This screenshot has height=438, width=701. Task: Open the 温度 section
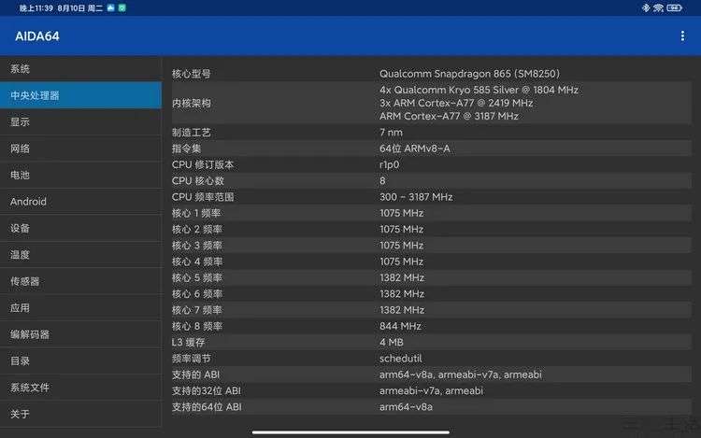[80, 255]
